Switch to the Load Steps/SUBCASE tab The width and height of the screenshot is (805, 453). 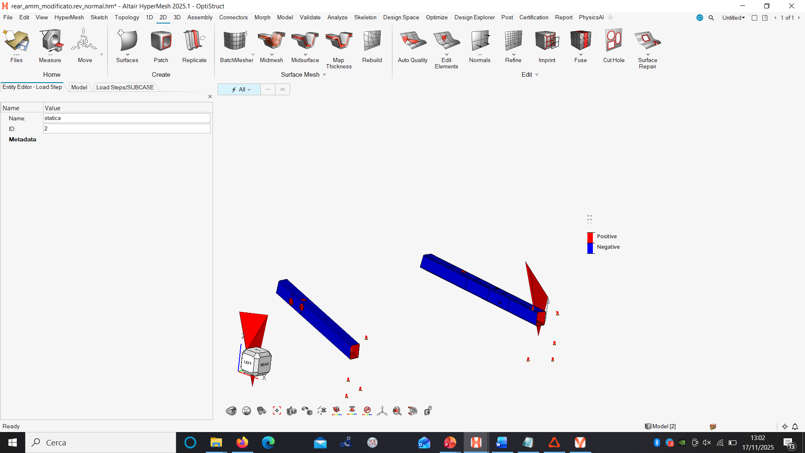[x=125, y=87]
